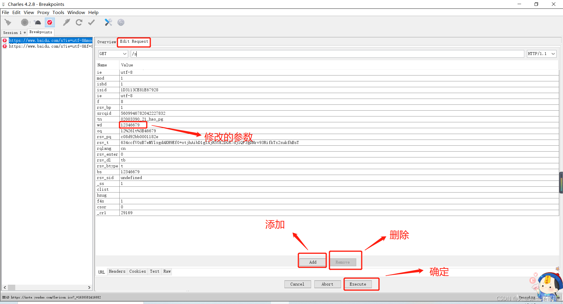Click the rsv_dl value tb

tap(123, 160)
